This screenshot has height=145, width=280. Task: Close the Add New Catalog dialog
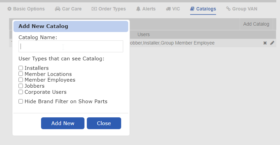(x=104, y=123)
